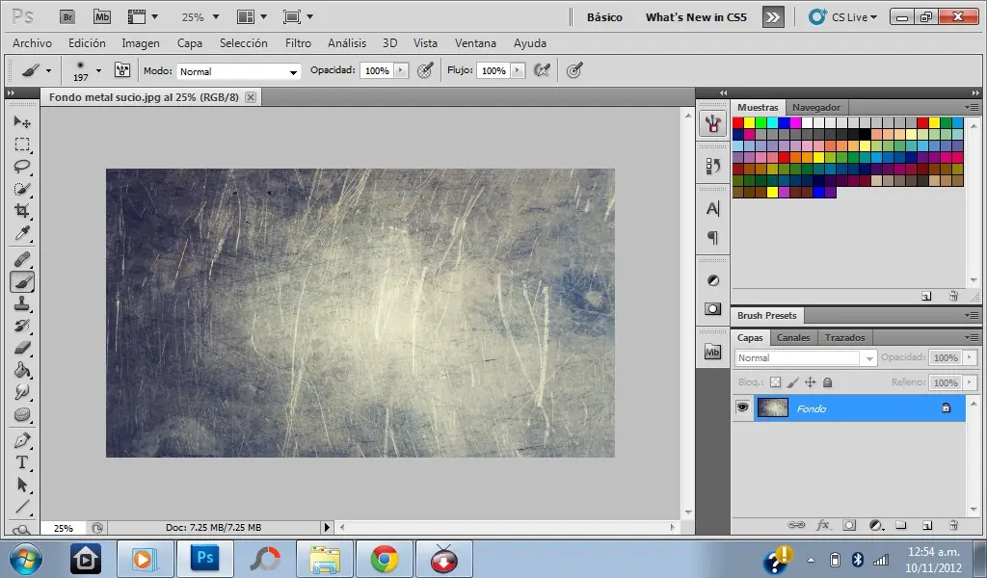Toggle lock transparent pixels in Layers panel
987x578 pixels.
coord(776,381)
